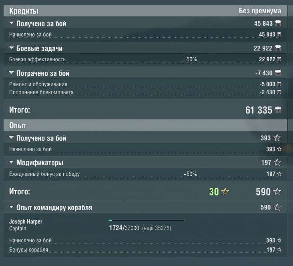This screenshot has width=293, height=266.
Task: Click the small coin icon on 'Ремонт и обслуживание' row
Action: [x=279, y=84]
